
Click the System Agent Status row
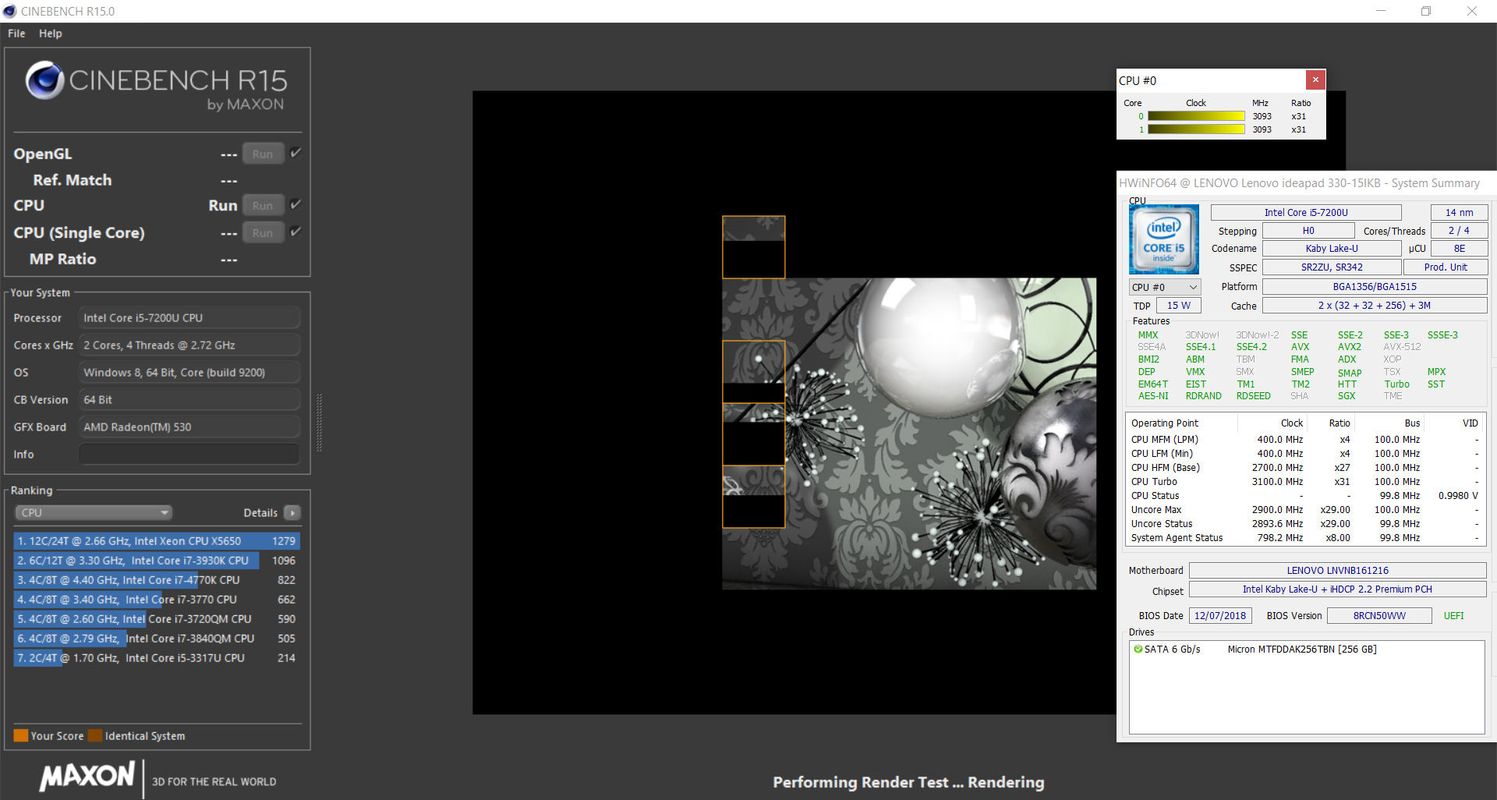(x=1304, y=537)
